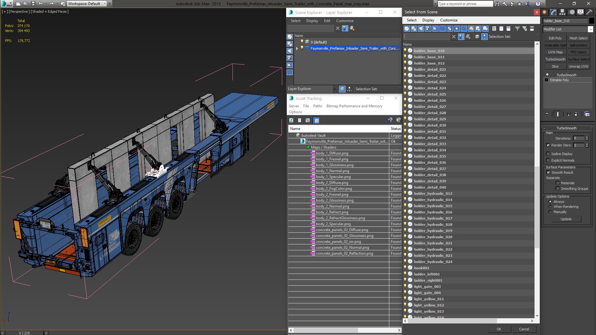This screenshot has width=596, height=335.
Task: Add the Edit Poly modifier button
Action: pos(555,38)
